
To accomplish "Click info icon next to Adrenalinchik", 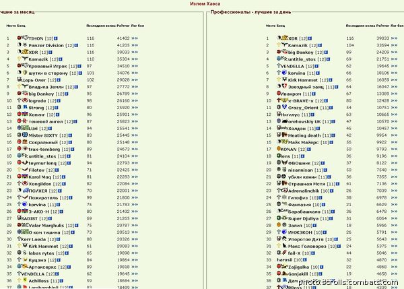I will pyautogui.click(x=331, y=191).
